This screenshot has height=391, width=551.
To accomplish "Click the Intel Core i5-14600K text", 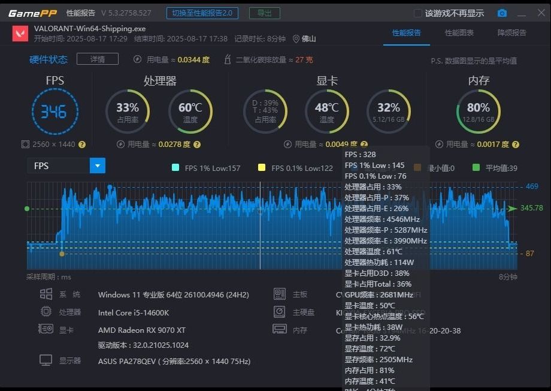I will tap(134, 312).
